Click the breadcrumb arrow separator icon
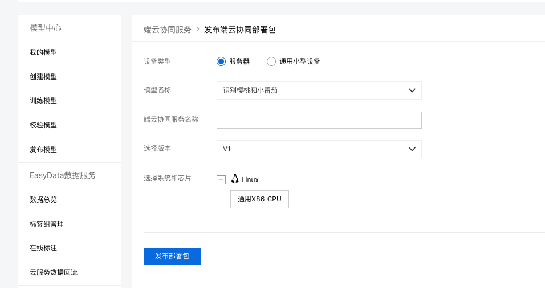Viewport: 545px width, 288px height. pyautogui.click(x=198, y=30)
